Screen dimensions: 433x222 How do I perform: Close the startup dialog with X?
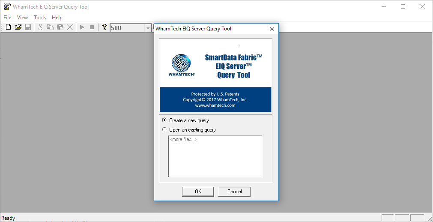[x=272, y=29]
